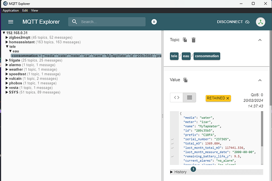The height and width of the screenshot is (181, 272).
Task: Expand the vesta topic
Action: (7, 88)
